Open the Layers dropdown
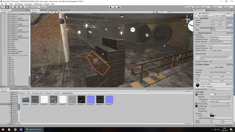This screenshot has height=132, width=235. coord(217,7)
